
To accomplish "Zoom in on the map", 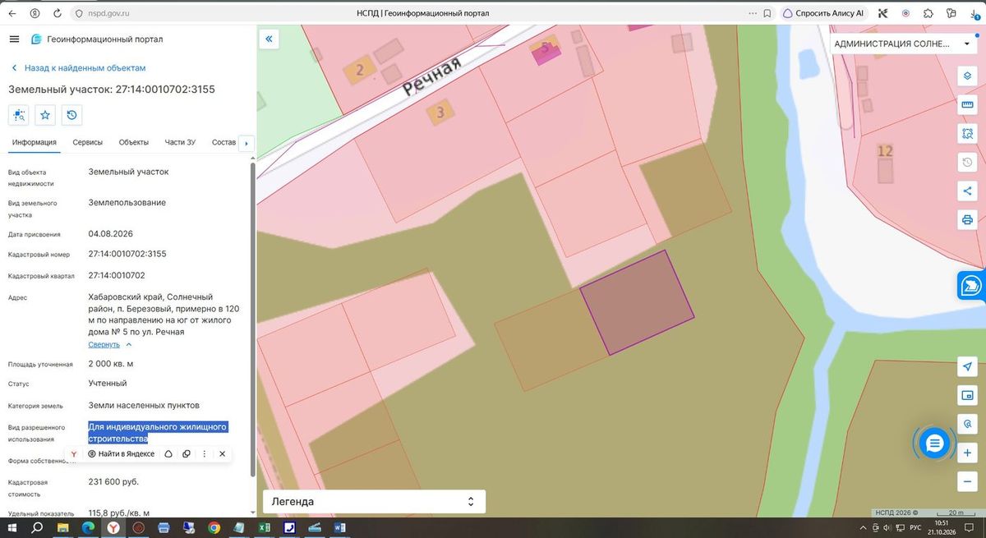I will coord(967,453).
